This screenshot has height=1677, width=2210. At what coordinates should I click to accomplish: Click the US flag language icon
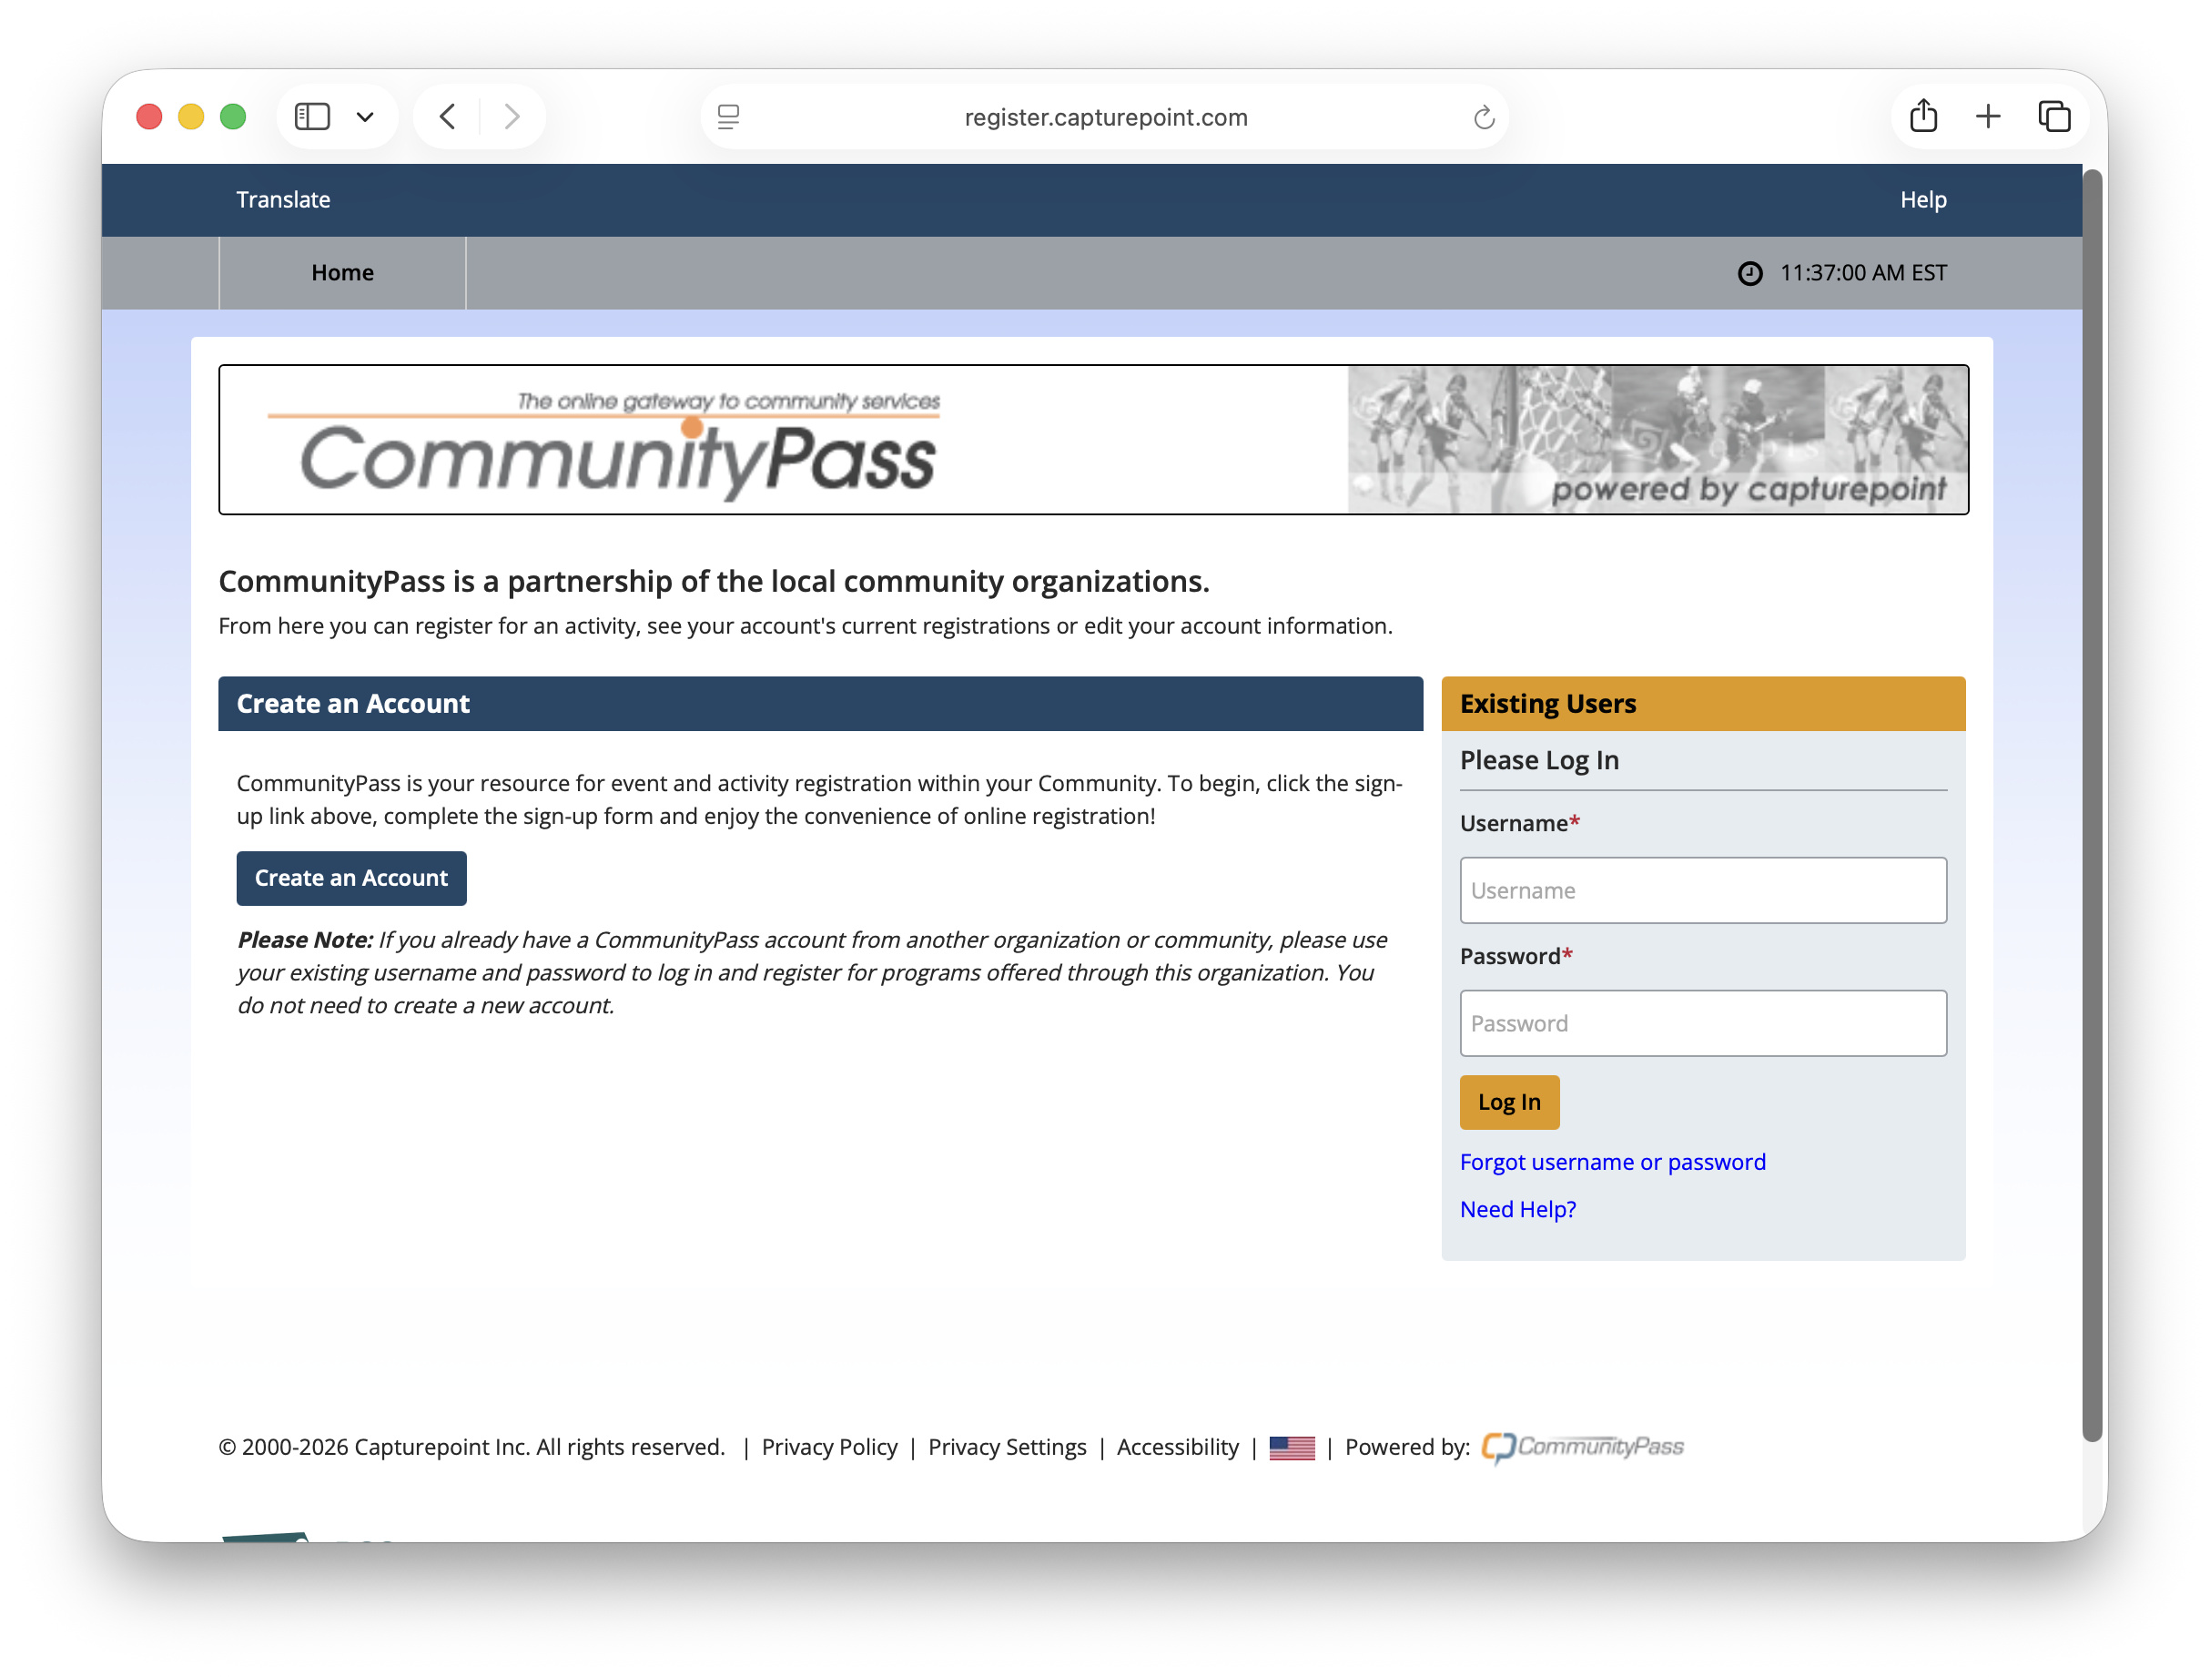coord(1291,1448)
